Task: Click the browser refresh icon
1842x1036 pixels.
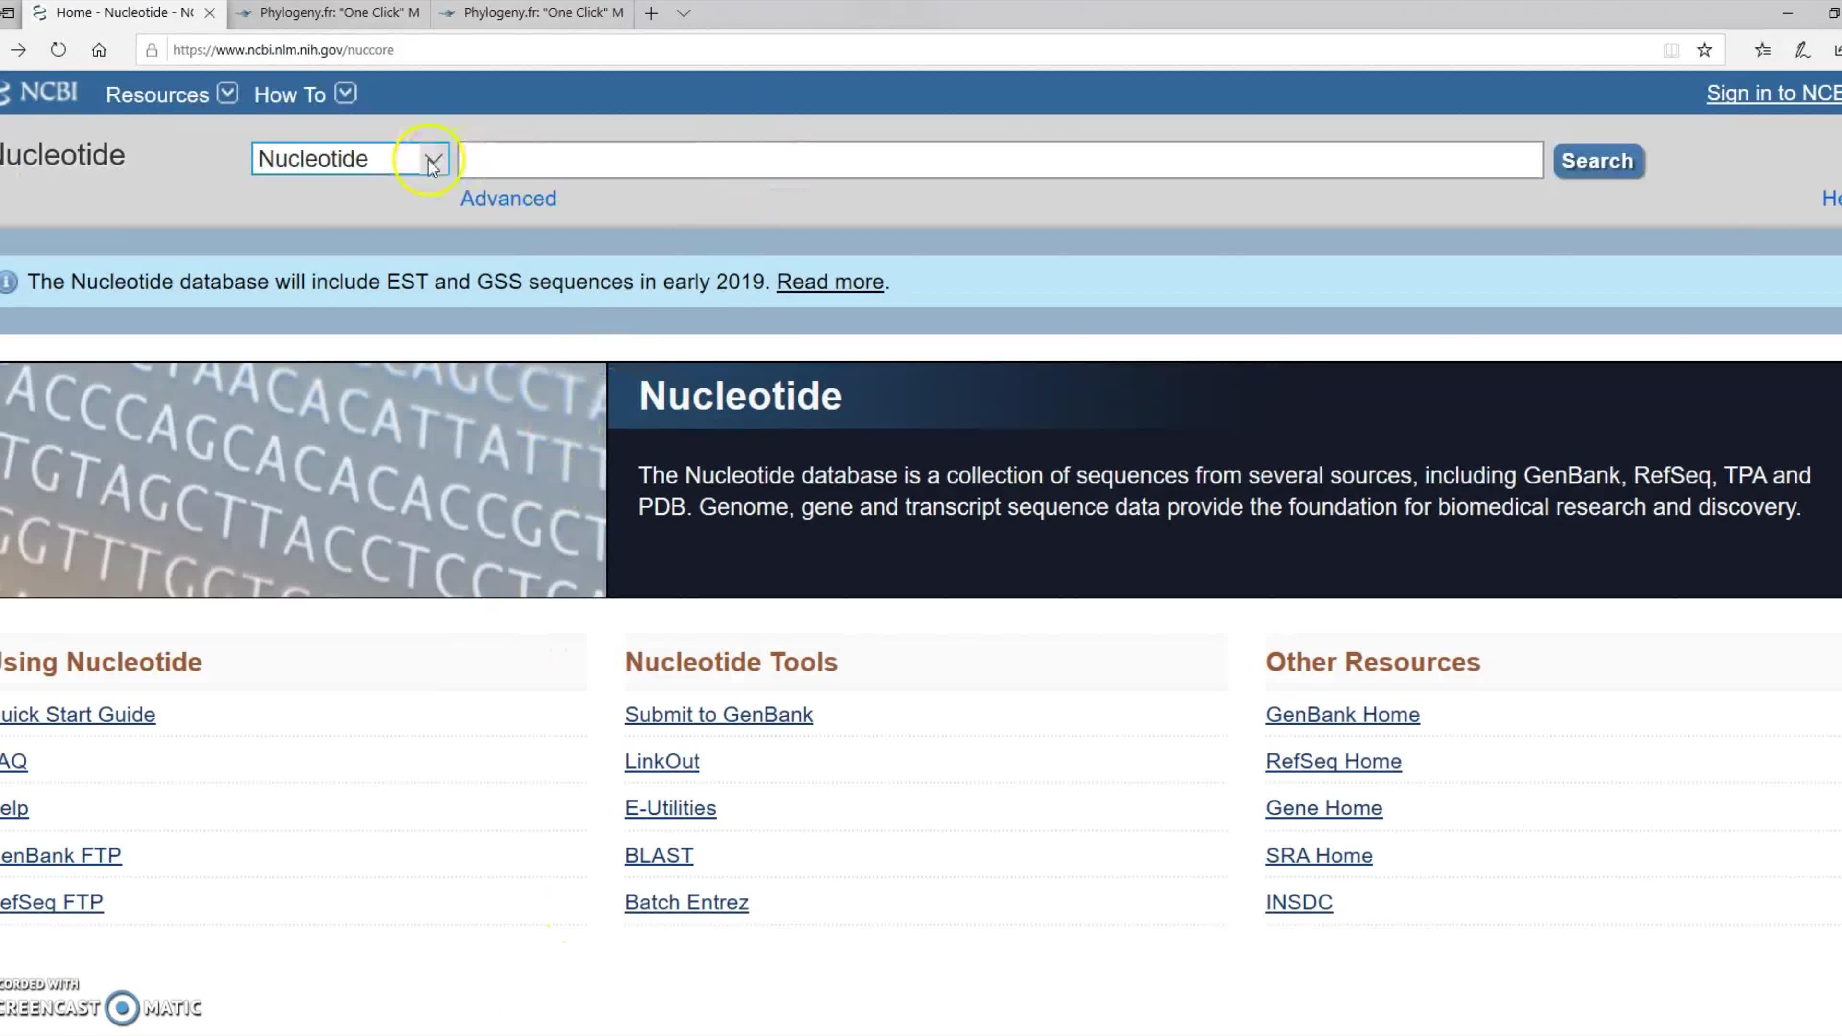Action: (59, 50)
